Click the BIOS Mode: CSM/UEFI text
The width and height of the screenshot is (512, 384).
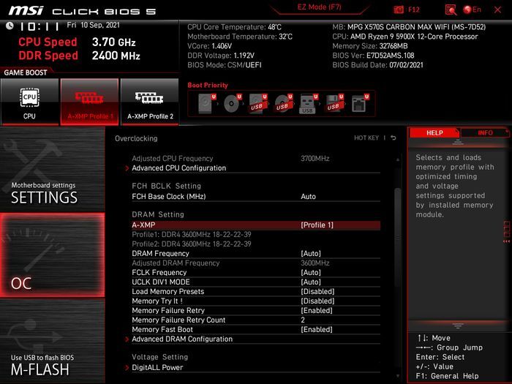click(225, 65)
